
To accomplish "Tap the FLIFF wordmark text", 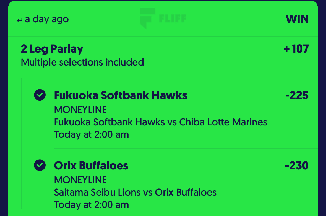I will coord(173,18).
